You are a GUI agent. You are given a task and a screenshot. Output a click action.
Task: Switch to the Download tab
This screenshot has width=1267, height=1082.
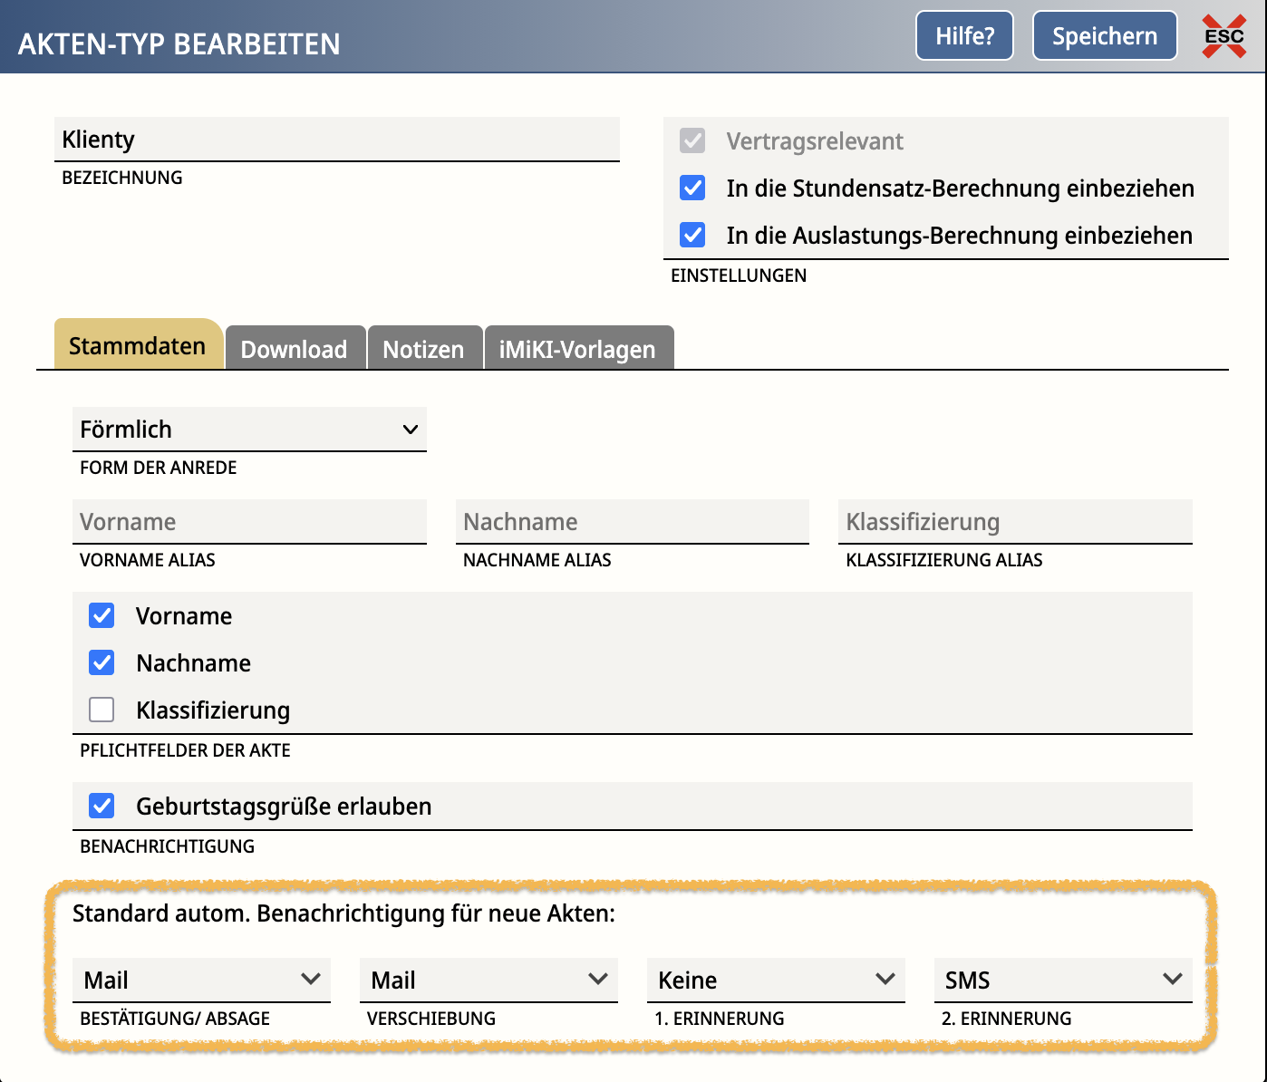coord(295,349)
